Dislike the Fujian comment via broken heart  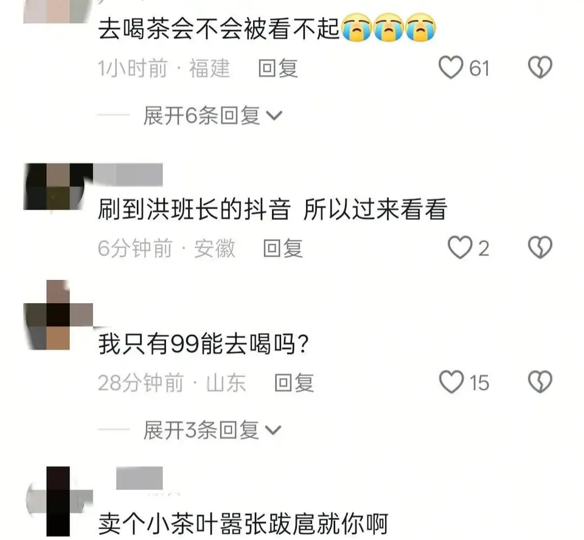[540, 68]
